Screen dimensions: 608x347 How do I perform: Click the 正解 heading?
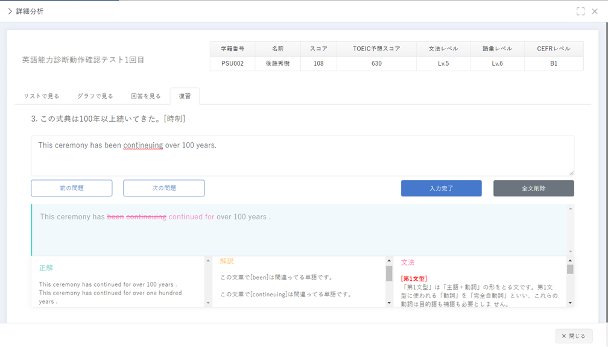[x=46, y=268]
